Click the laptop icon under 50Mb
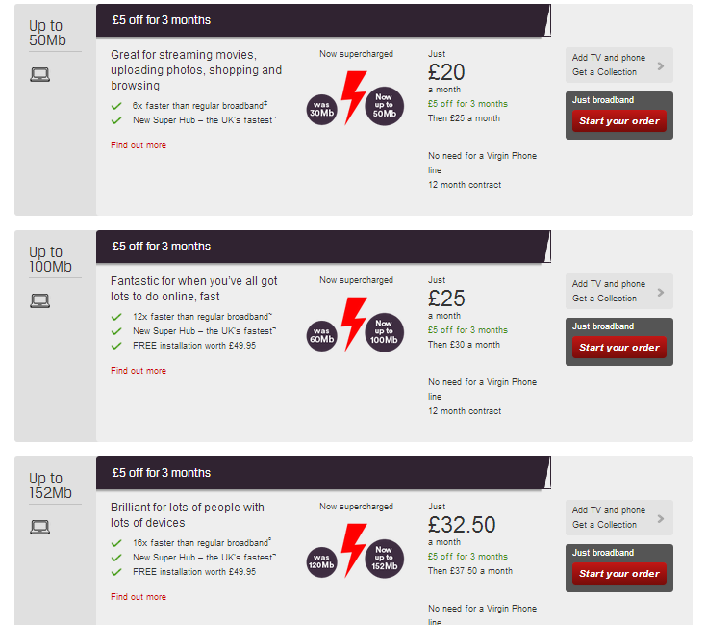This screenshot has width=706, height=625. click(x=40, y=75)
